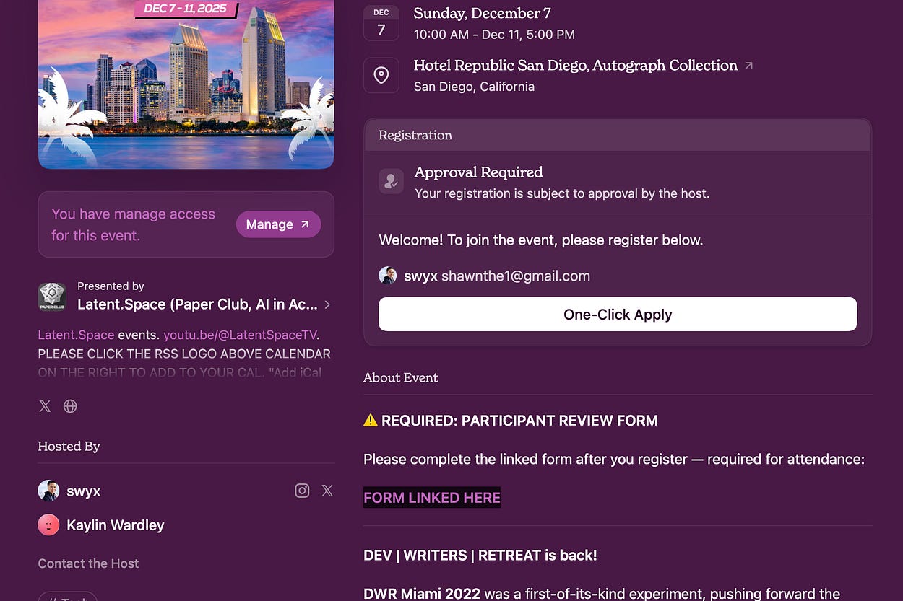Open swyx's Instagram icon
The image size is (903, 601).
tap(302, 491)
